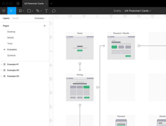Add a new page with plus icon

pyautogui.click(x=45, y=26)
